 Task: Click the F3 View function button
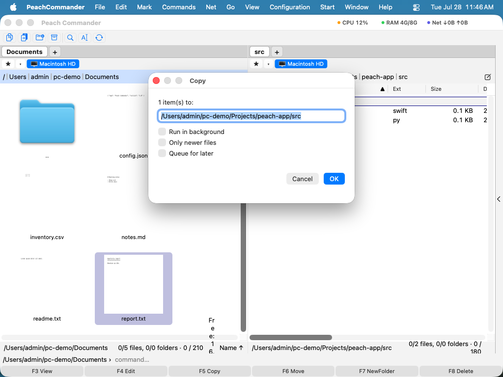(42, 371)
